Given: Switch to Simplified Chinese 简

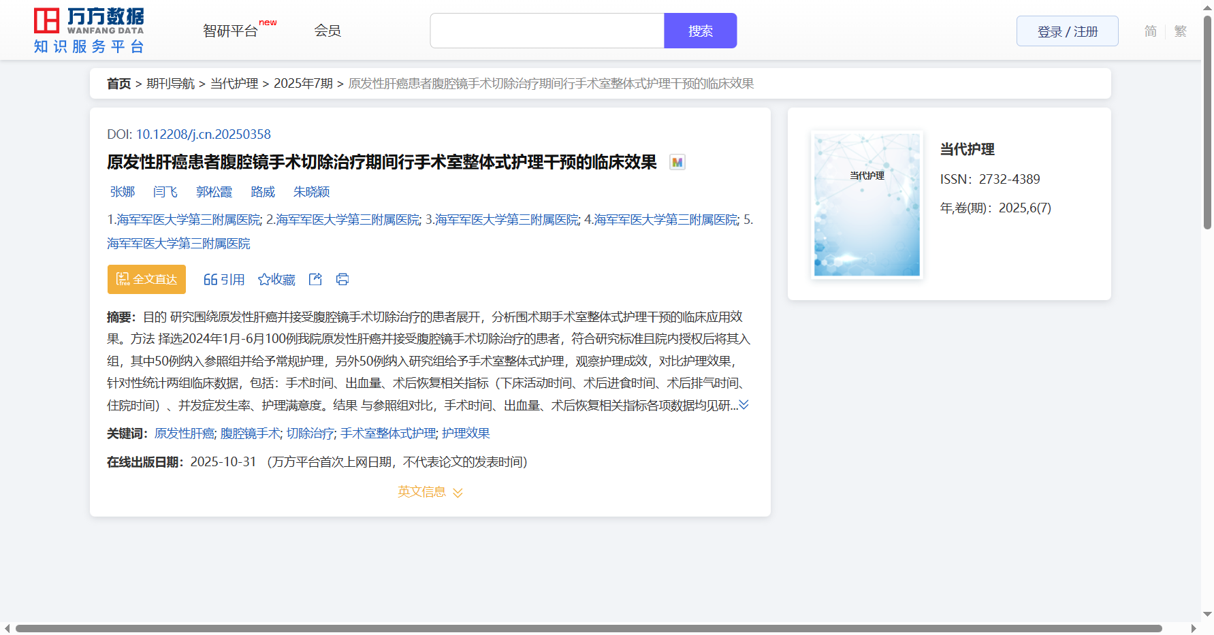Looking at the screenshot, I should [1150, 31].
